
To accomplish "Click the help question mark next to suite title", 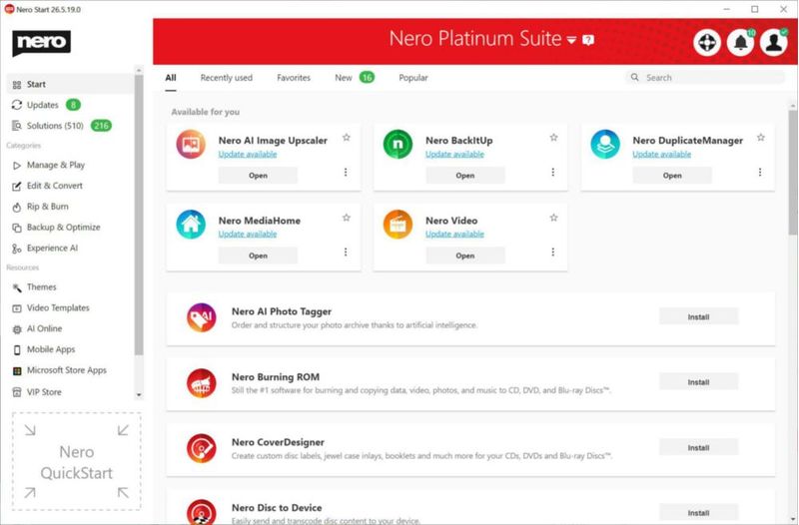I will coord(588,40).
